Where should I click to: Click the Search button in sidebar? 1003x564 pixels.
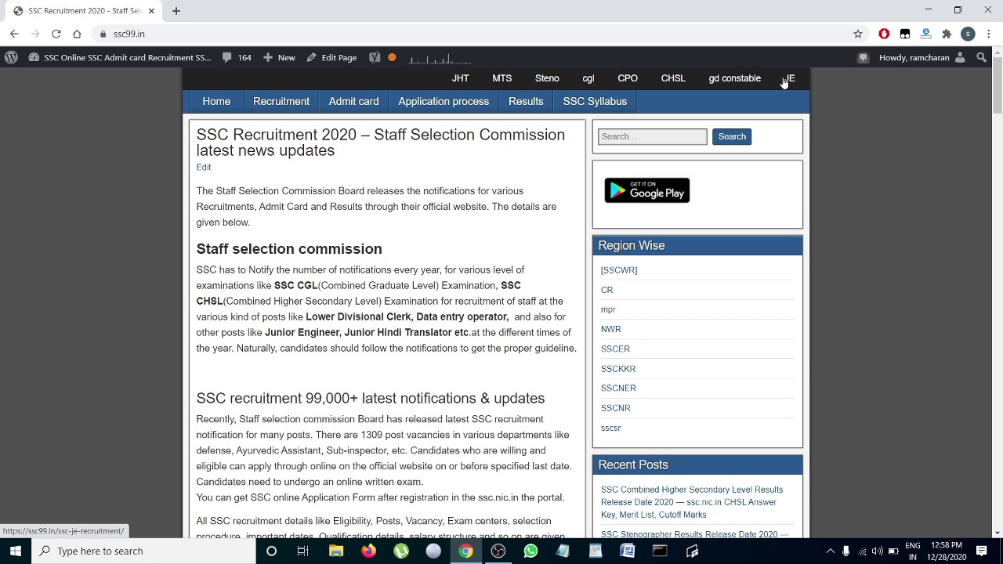pos(732,136)
